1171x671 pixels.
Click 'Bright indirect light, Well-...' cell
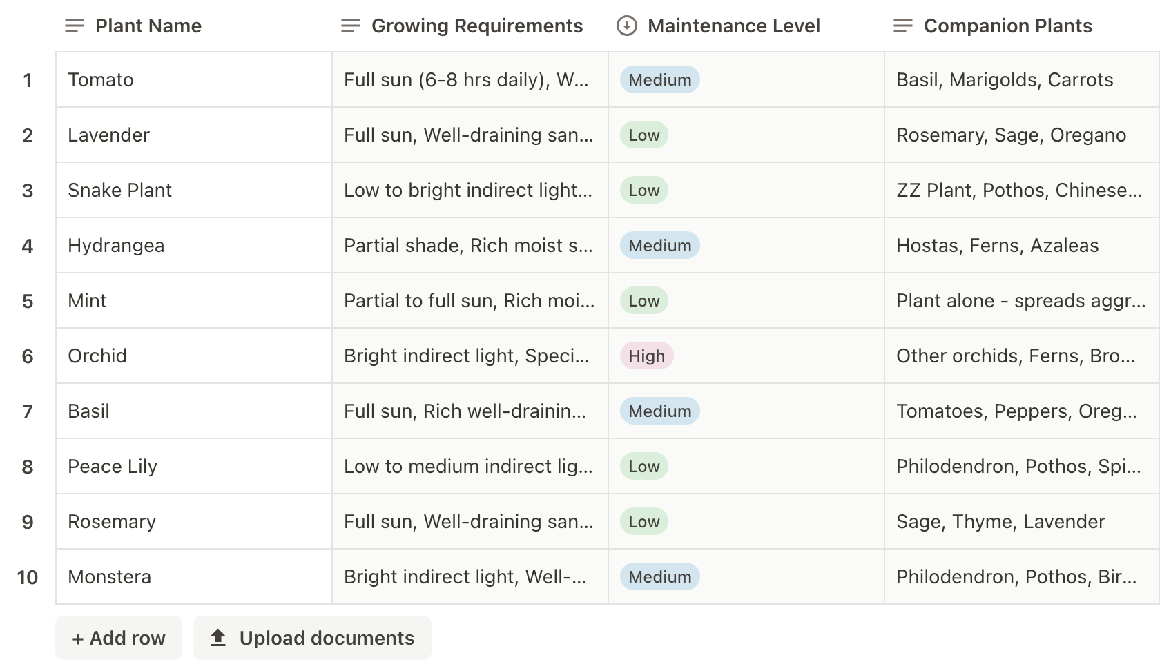click(470, 576)
